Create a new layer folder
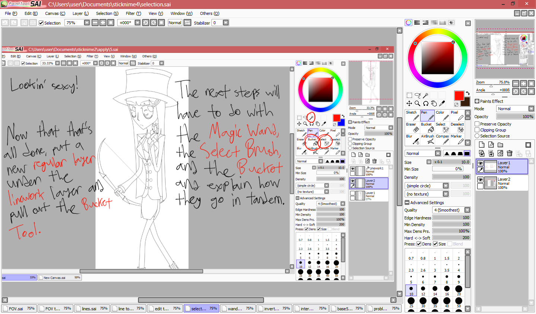 500,145
